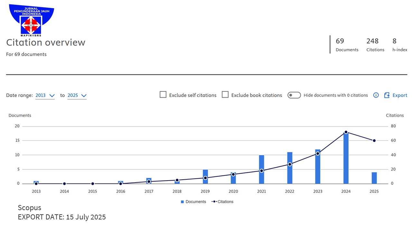
Task: Tick the Exclude self citations checkbox
Action: pyautogui.click(x=163, y=95)
